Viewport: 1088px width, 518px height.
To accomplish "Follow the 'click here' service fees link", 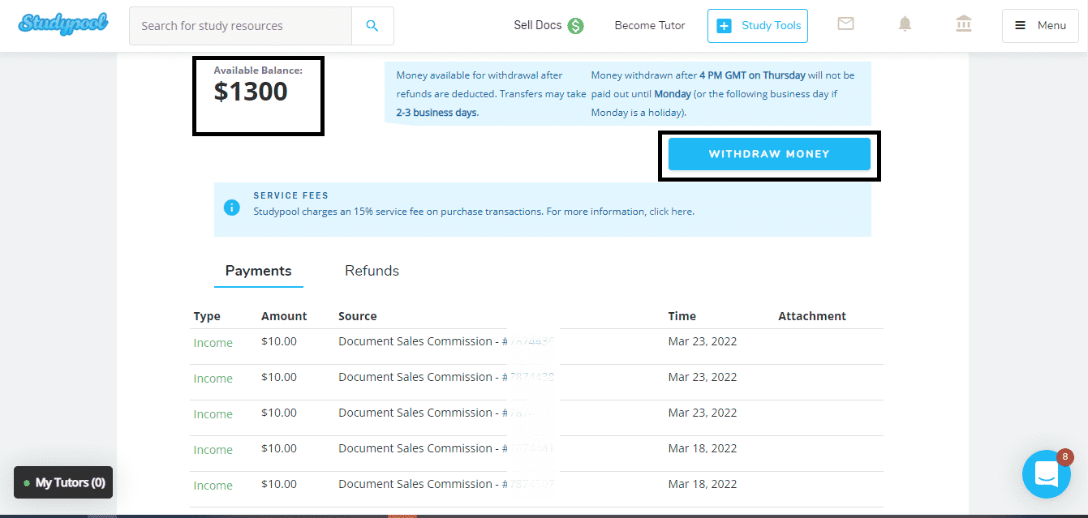I will point(671,212).
